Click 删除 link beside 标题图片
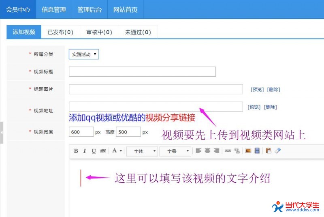324x217 pixels. (274, 89)
